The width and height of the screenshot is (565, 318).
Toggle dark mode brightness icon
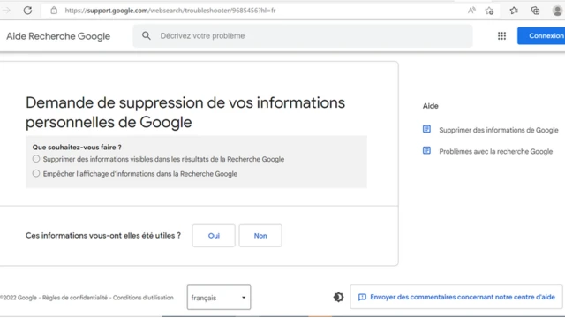338,297
